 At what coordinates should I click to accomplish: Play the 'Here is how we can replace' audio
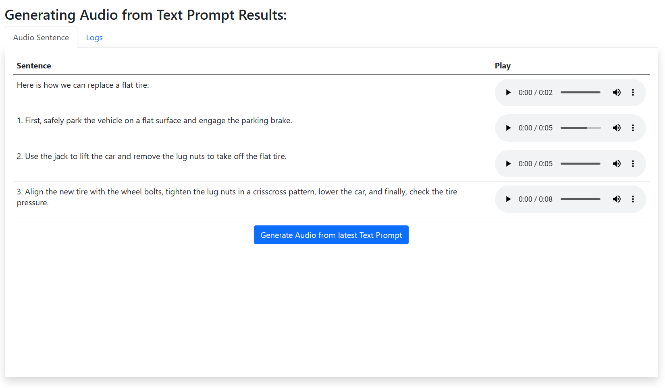click(x=508, y=93)
